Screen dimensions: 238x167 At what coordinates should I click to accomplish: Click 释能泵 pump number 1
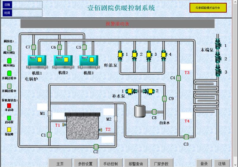(x=120, y=55)
